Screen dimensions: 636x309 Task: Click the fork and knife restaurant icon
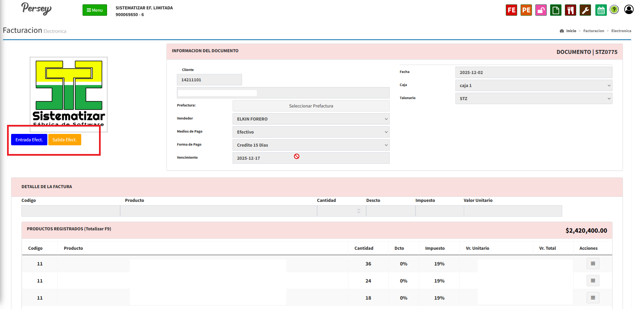click(x=570, y=10)
